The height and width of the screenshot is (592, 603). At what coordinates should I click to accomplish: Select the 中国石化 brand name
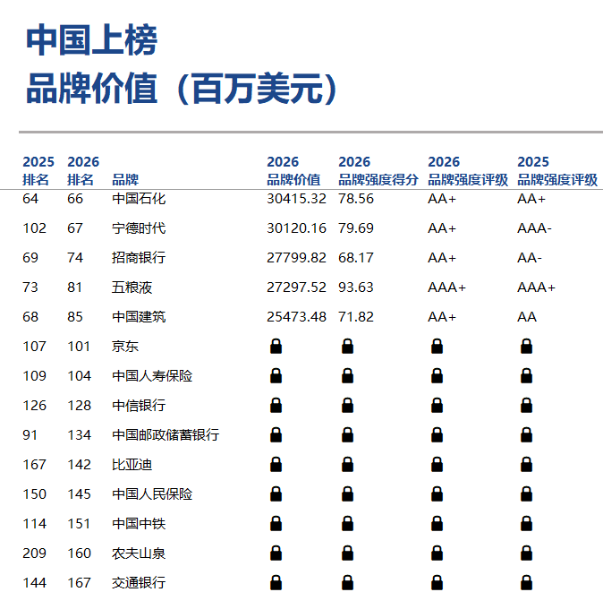139,199
